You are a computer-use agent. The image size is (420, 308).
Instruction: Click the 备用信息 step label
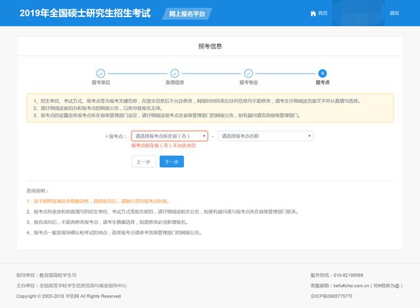[x=175, y=83]
